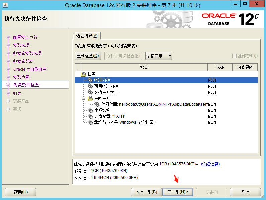Maximize the installer window
Image resolution: width=266 pixels, height=200 pixels.
245,4
